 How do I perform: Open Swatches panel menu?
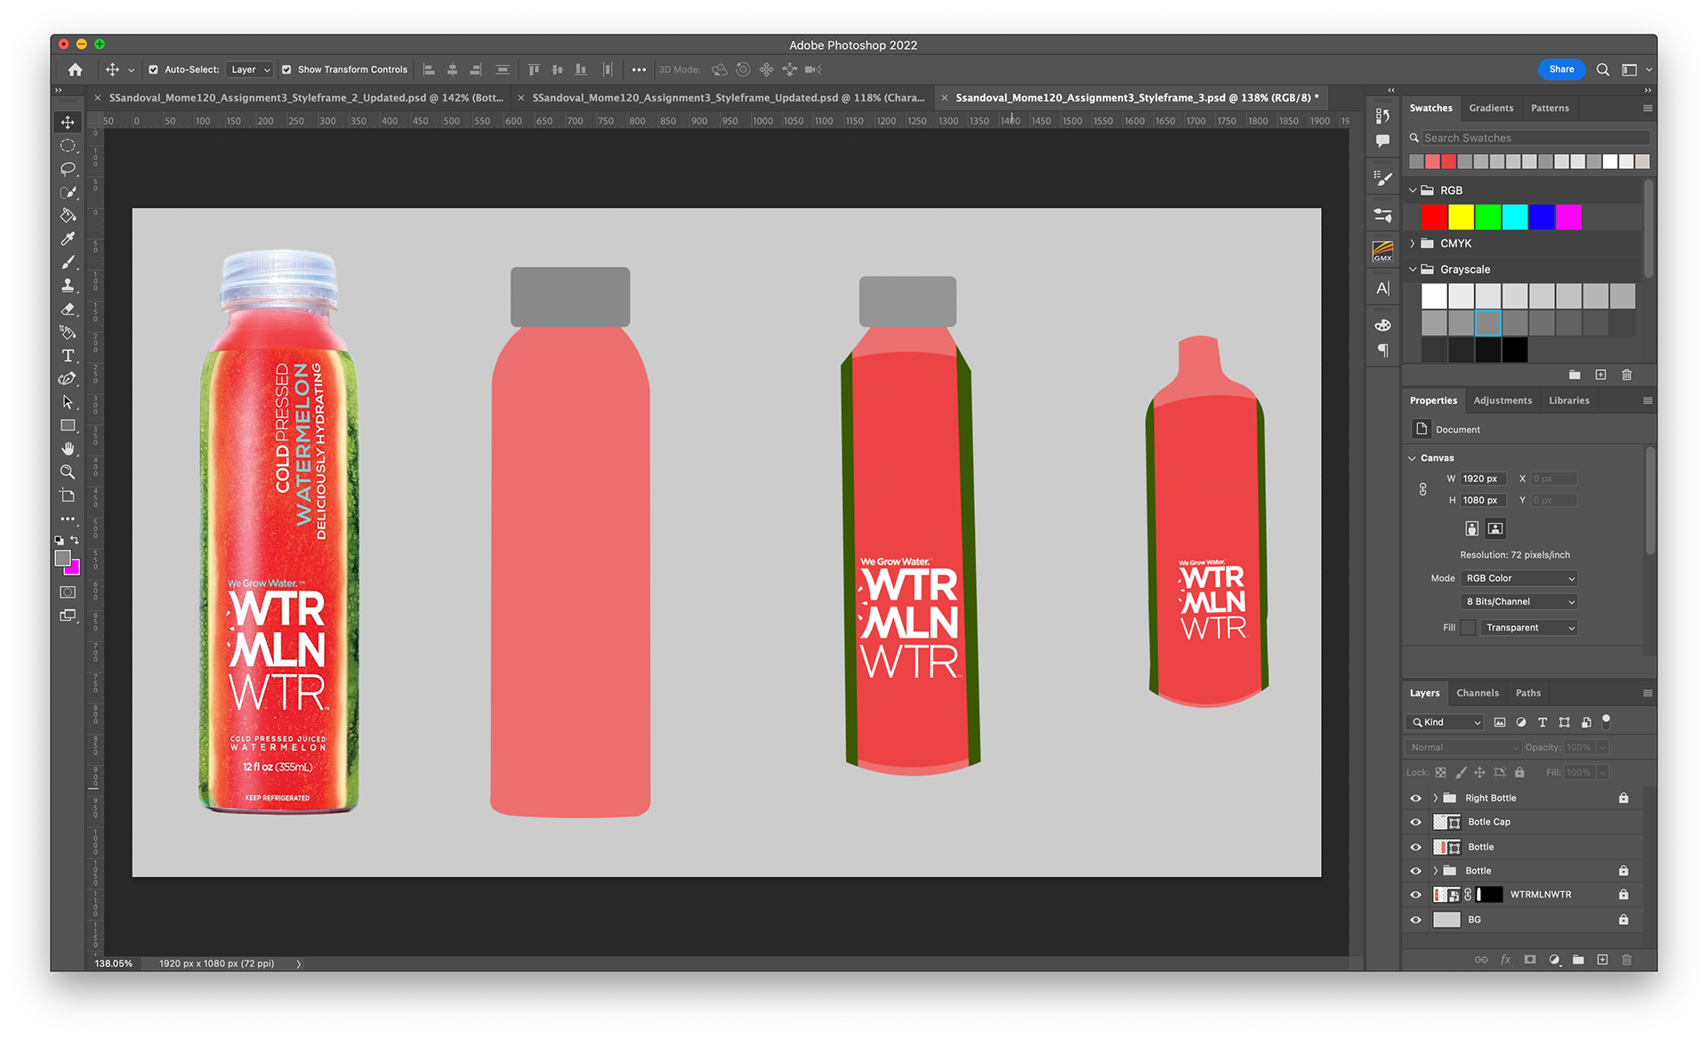(x=1647, y=108)
